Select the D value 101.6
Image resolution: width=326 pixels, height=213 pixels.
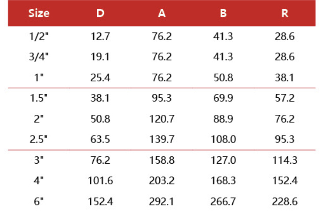(100, 181)
